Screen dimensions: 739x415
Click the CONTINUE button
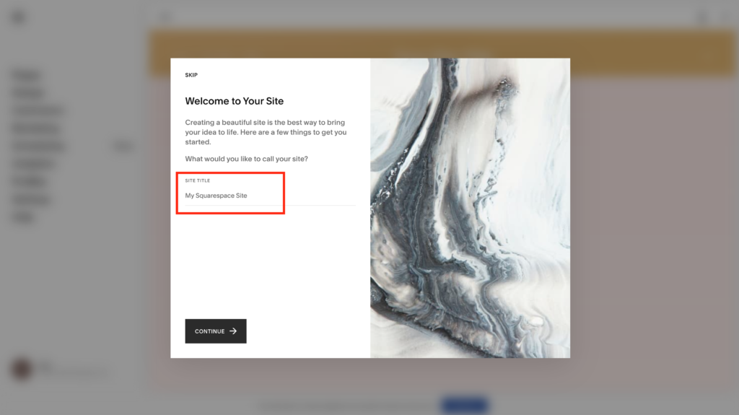215,331
